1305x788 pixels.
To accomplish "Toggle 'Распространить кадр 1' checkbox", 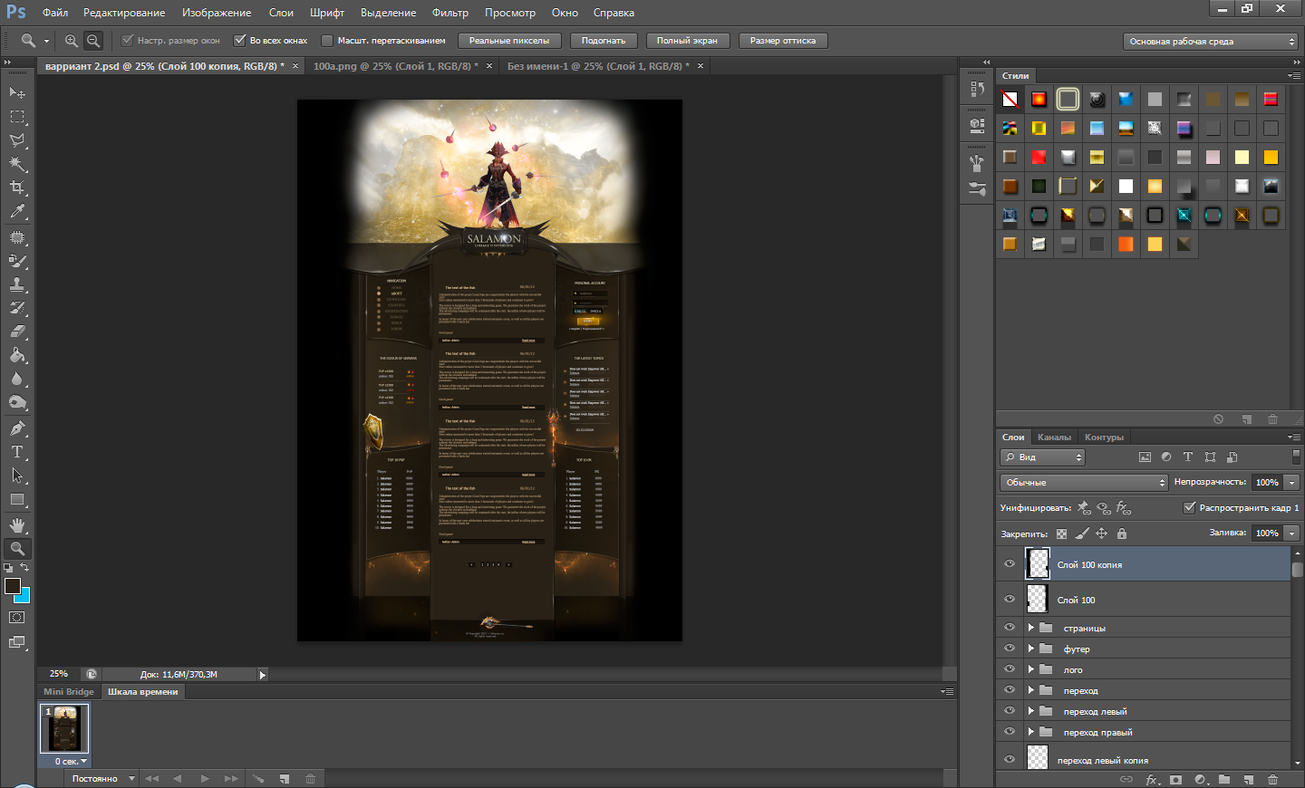I will point(1190,507).
